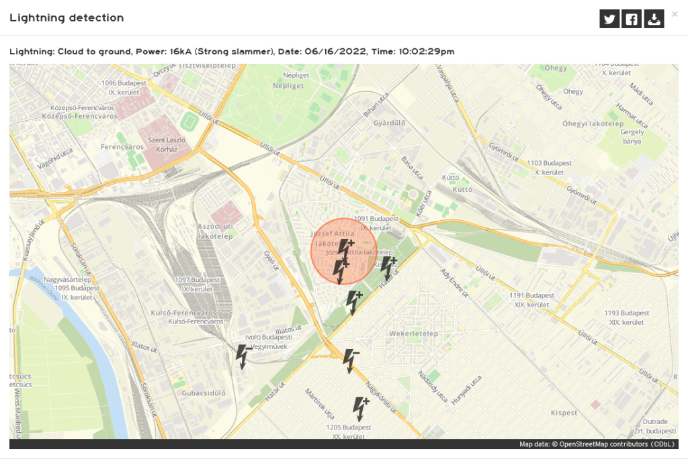The width and height of the screenshot is (688, 459).
Task: Click the Cloud to ground lightning info line
Action: click(x=232, y=52)
